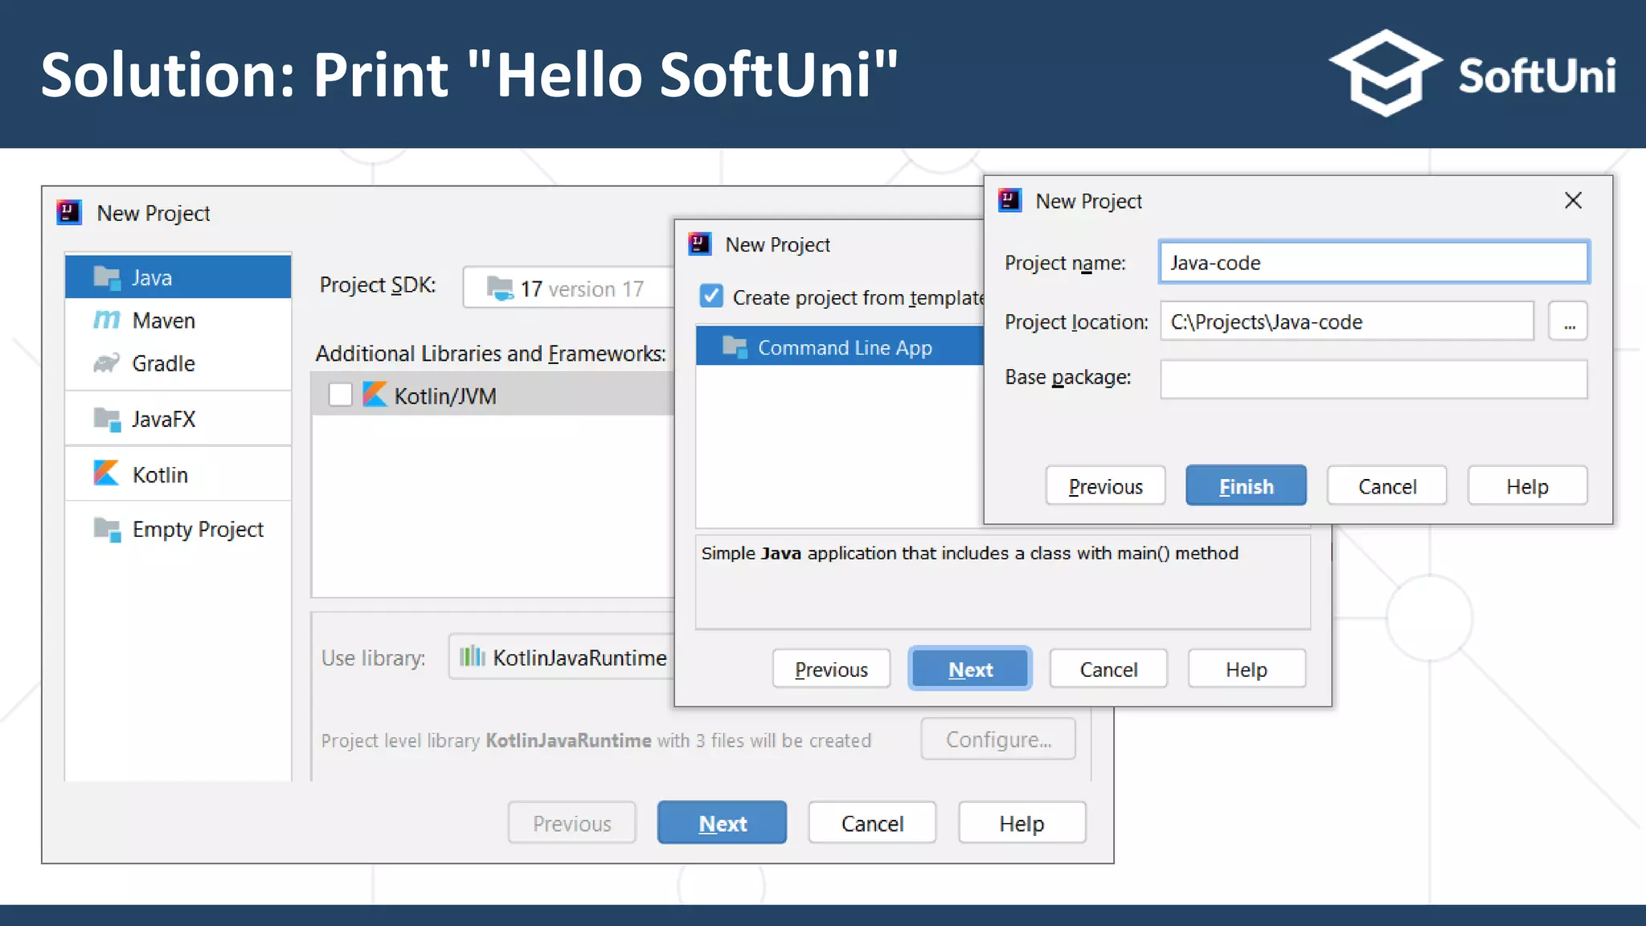
Task: Select Command Line App template
Action: point(840,346)
